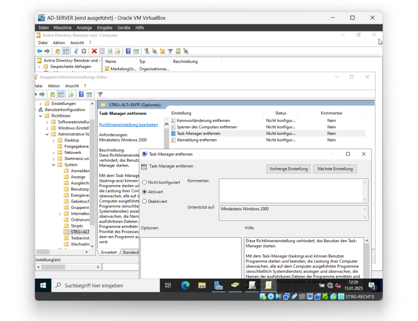Click the new user icon in Active Directory toolbar
Image resolution: width=418 pixels, height=321 pixels.
pyautogui.click(x=146, y=51)
